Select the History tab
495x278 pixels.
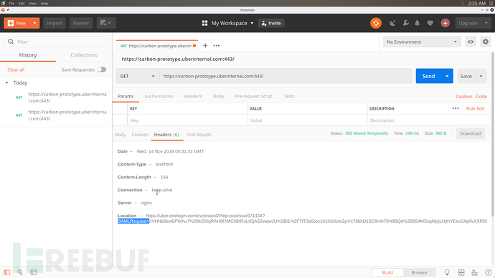pyautogui.click(x=28, y=55)
